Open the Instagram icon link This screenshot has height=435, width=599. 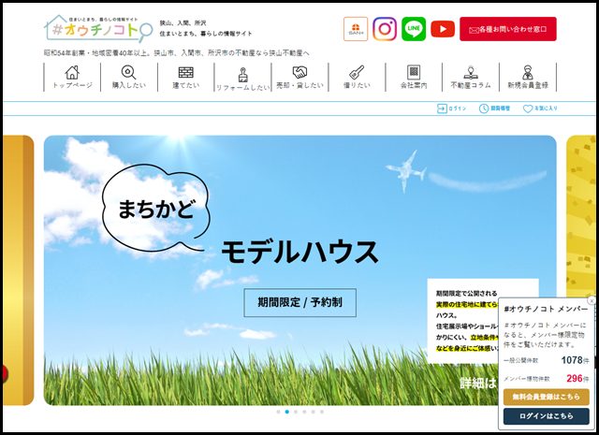[x=385, y=29]
